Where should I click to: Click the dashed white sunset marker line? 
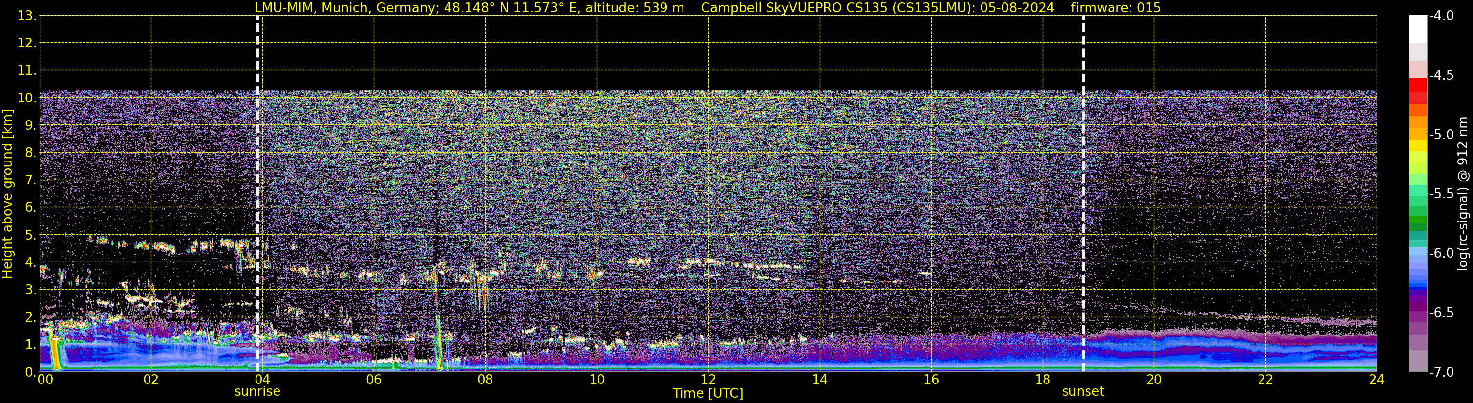(x=1083, y=194)
